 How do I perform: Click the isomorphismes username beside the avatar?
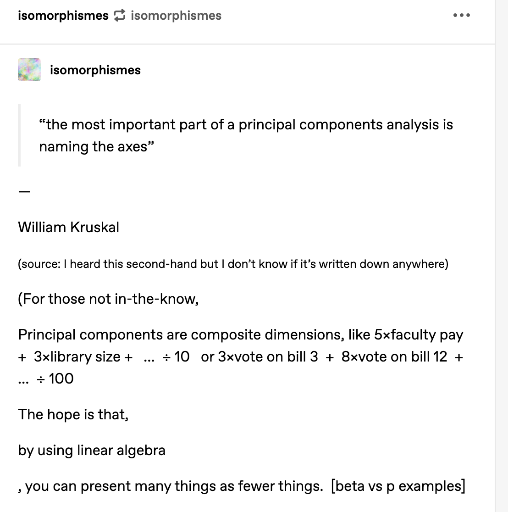(x=95, y=70)
